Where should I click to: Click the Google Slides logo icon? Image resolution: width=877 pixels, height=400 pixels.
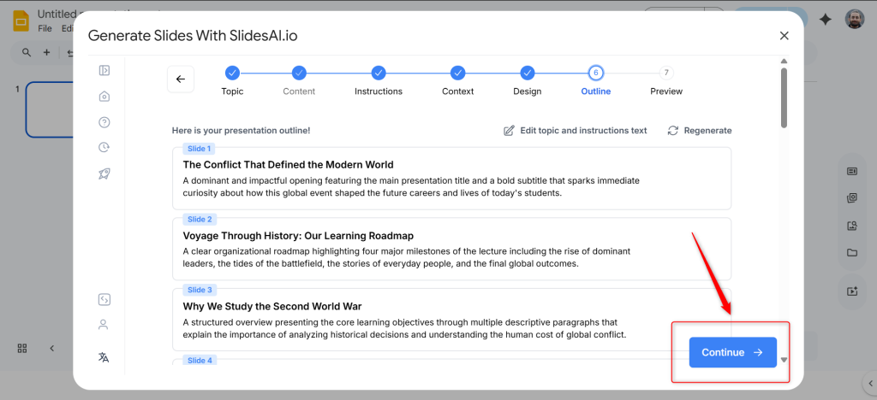pyautogui.click(x=21, y=21)
